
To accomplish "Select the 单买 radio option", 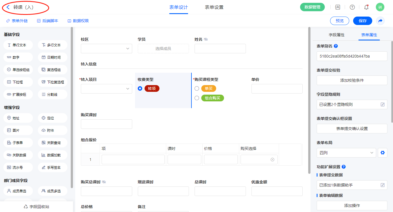I will point(197,88).
